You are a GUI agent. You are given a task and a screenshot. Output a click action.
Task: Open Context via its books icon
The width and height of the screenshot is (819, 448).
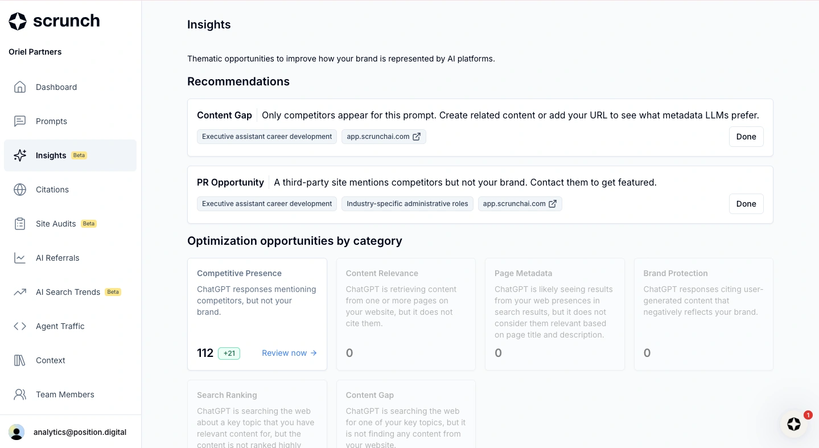(x=20, y=360)
